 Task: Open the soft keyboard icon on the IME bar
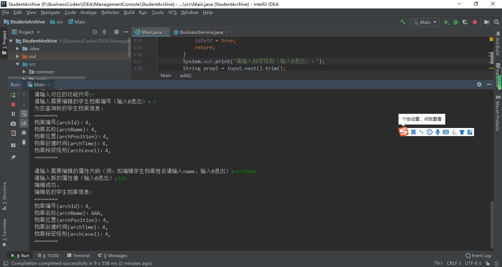coord(446,132)
